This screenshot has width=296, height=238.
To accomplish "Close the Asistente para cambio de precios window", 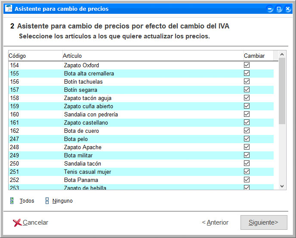I will (288, 9).
